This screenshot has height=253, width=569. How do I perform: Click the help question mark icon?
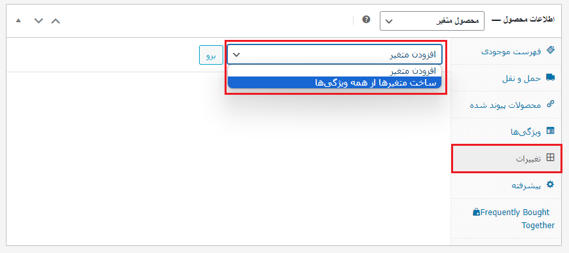[367, 20]
